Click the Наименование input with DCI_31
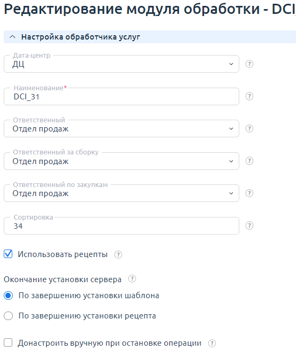The width and height of the screenshot is (296, 358). [122, 96]
